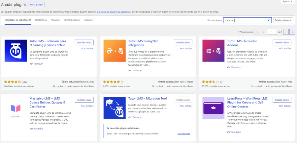Open Tutor LMS Elementor Addons icon

(213, 51)
